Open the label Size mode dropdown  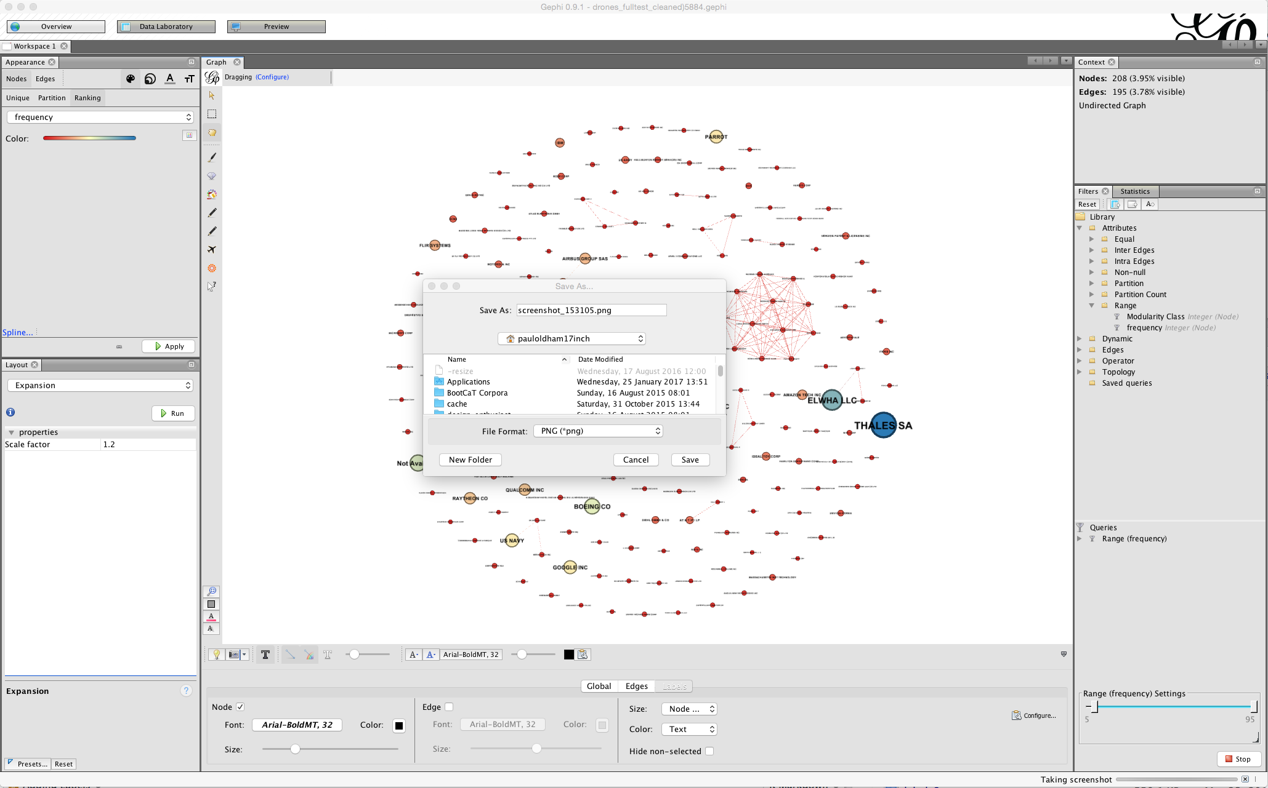689,709
